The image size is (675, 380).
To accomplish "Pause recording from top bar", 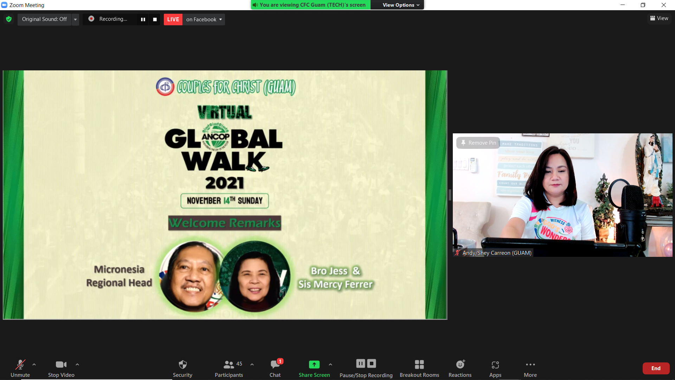I will [x=143, y=19].
